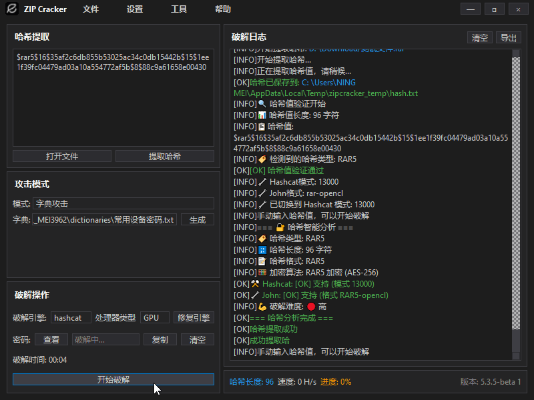Open the 破解引擎 dropdown showing hashcat
The height and width of the screenshot is (400, 534).
click(x=70, y=317)
